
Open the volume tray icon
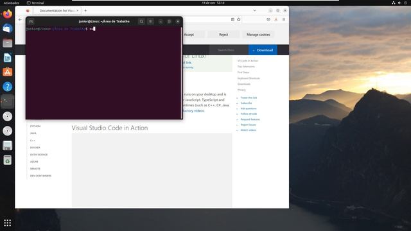[399, 3]
